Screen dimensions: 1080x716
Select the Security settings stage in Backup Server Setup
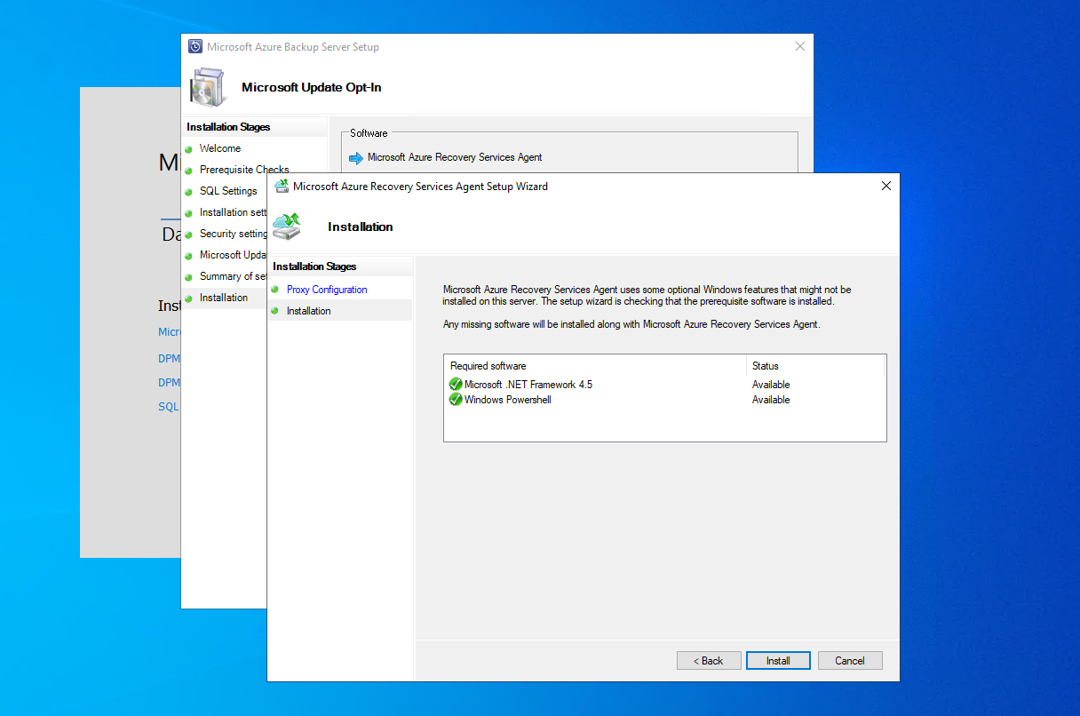click(233, 234)
